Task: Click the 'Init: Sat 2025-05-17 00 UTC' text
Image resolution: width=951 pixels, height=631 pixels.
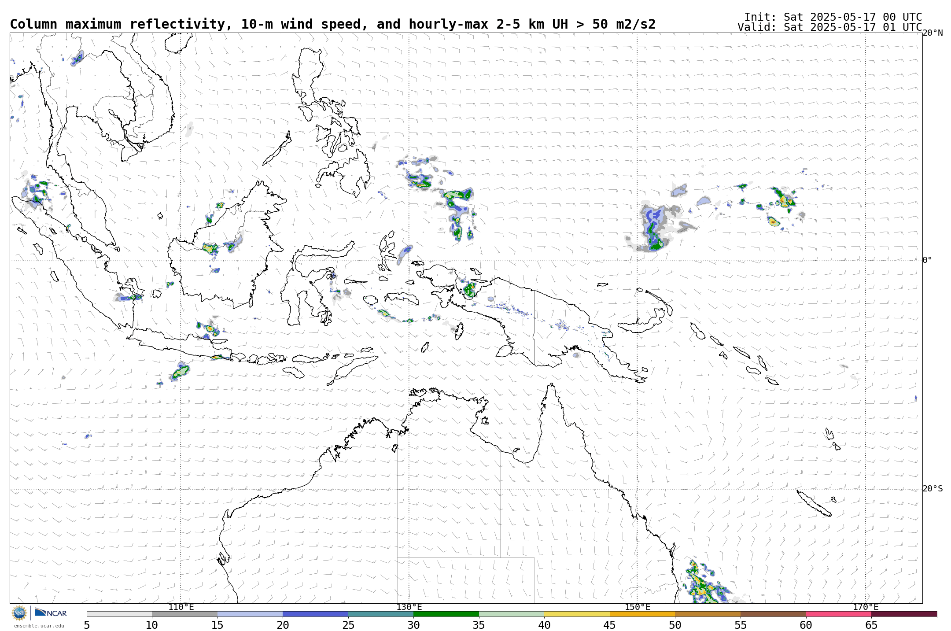Action: coord(833,17)
